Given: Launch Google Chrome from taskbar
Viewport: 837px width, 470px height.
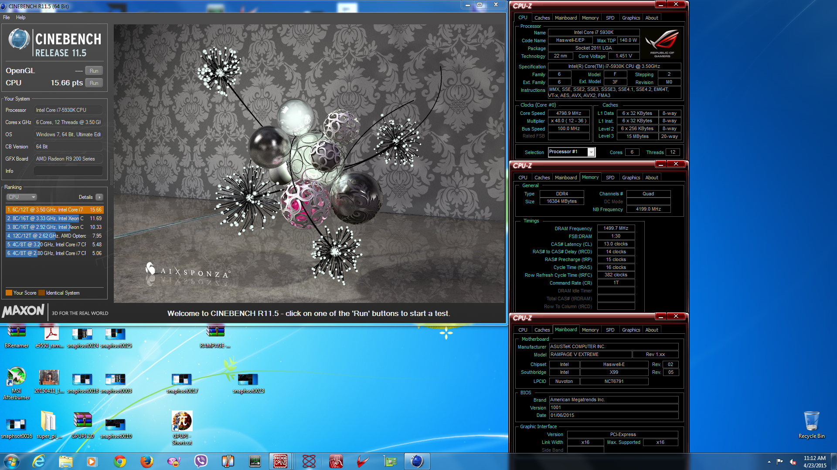Looking at the screenshot, I should point(120,461).
